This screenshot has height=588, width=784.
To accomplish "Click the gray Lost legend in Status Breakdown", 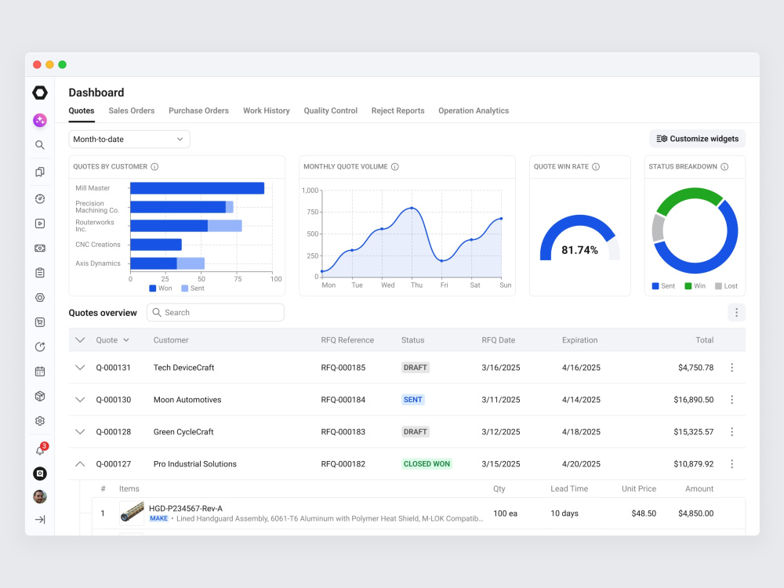I will point(726,286).
